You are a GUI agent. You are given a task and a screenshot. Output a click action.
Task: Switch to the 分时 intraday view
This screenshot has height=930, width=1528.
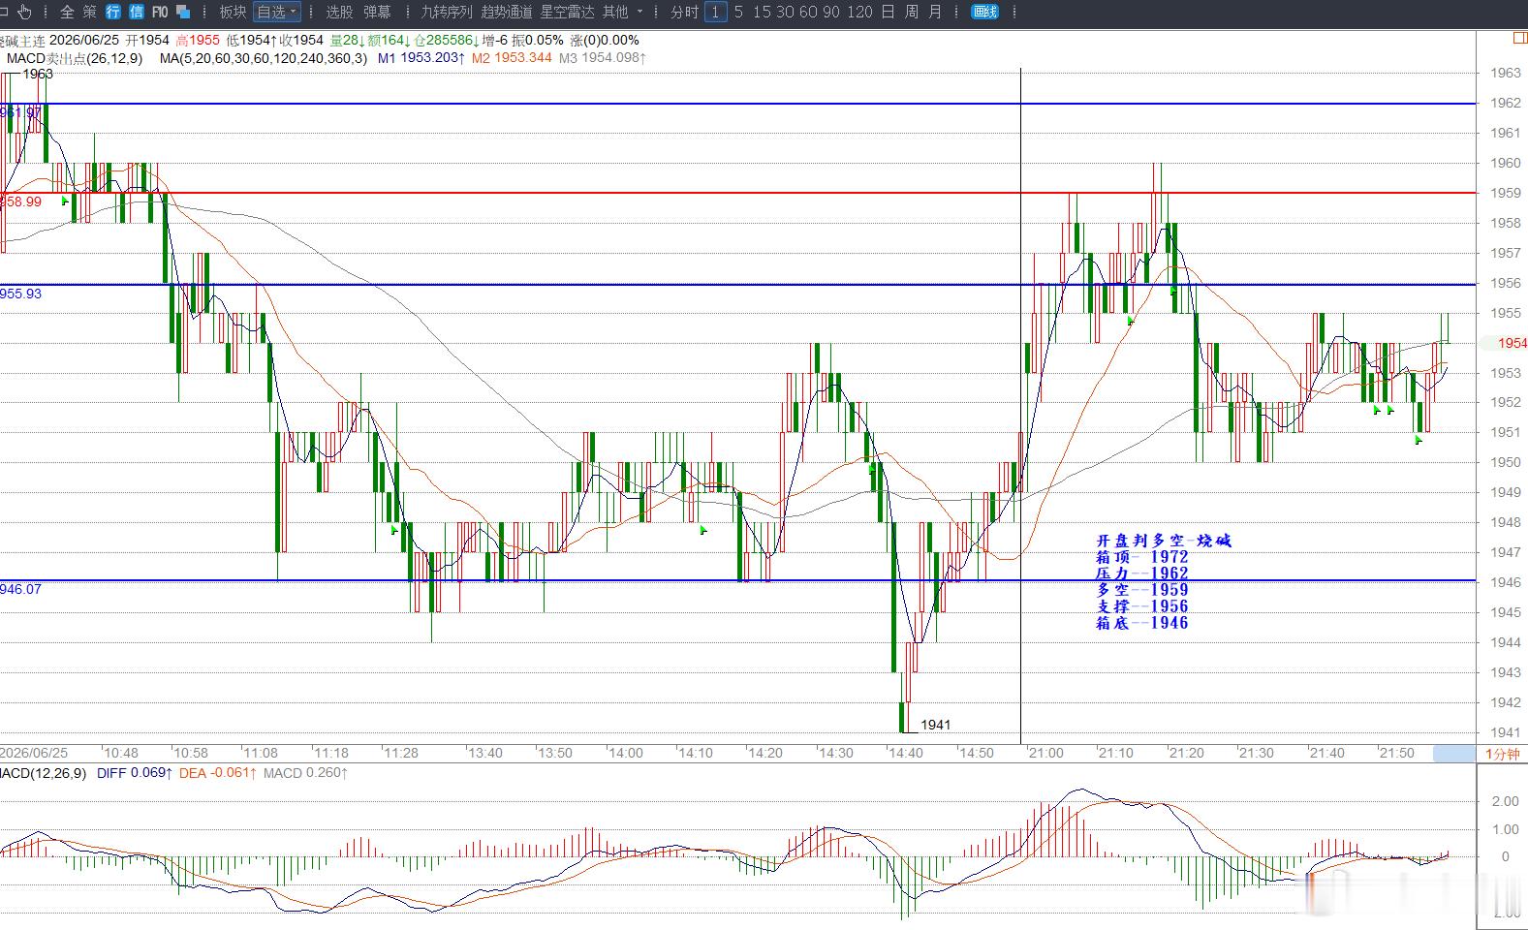(684, 12)
